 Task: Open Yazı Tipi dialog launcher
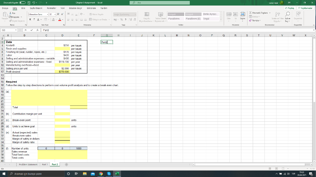[64, 25]
